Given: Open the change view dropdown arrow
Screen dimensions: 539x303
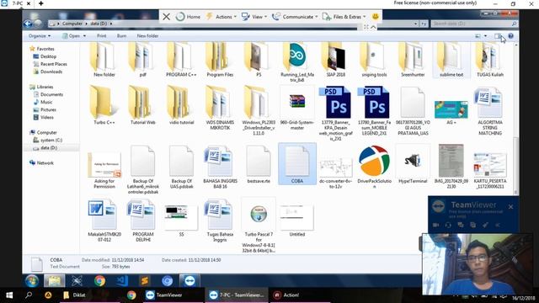Looking at the screenshot, I should pyautogui.click(x=485, y=35).
